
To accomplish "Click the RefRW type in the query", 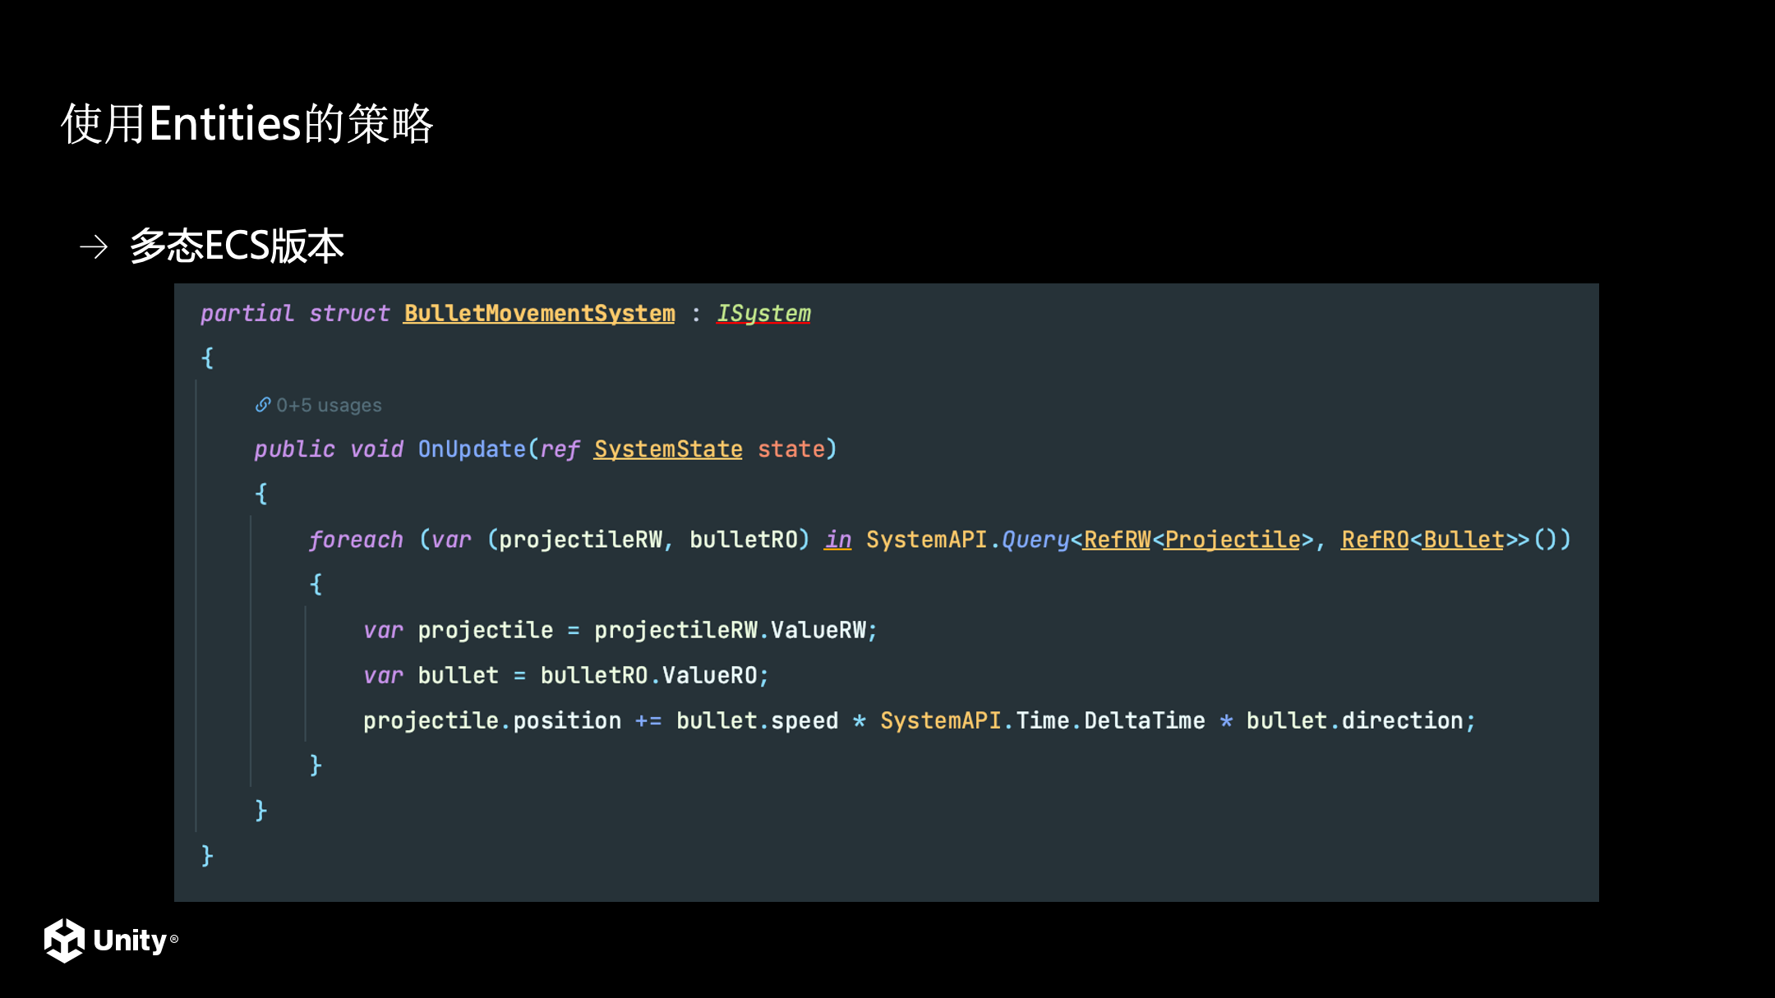I will click(x=1117, y=540).
